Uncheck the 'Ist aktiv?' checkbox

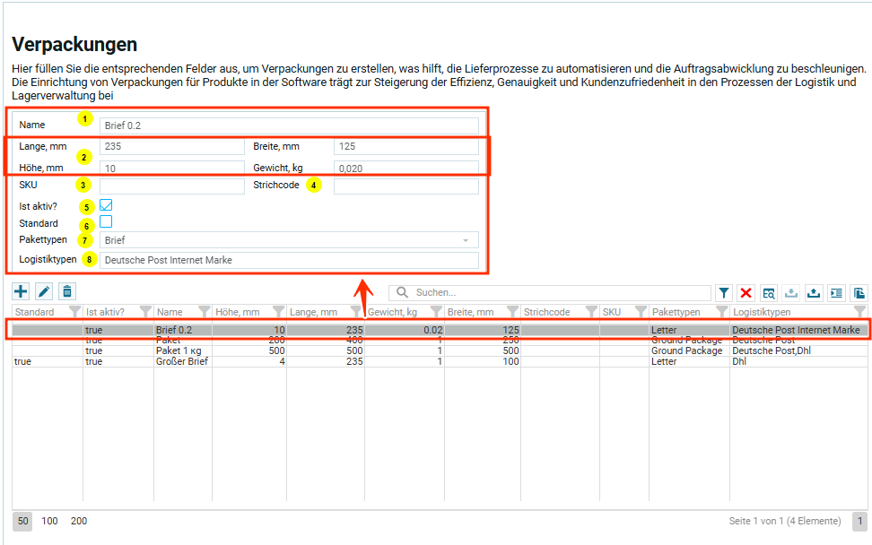(x=106, y=205)
